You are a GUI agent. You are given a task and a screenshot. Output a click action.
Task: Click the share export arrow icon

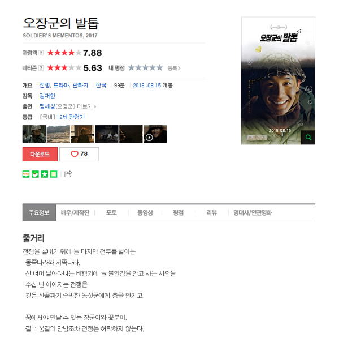(x=68, y=174)
